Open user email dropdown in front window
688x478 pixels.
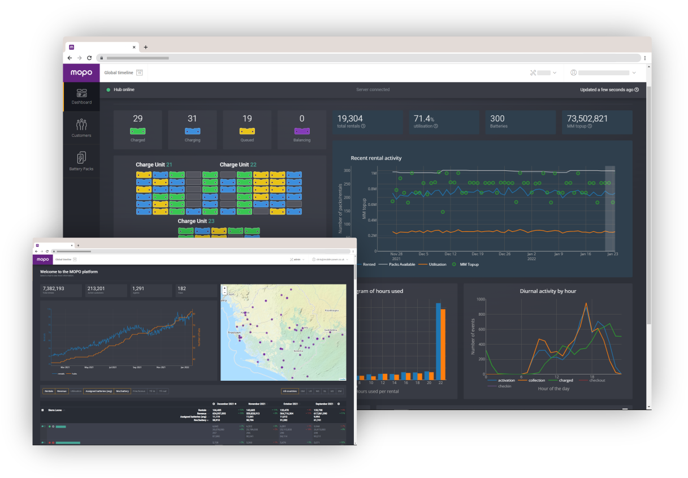tap(330, 259)
